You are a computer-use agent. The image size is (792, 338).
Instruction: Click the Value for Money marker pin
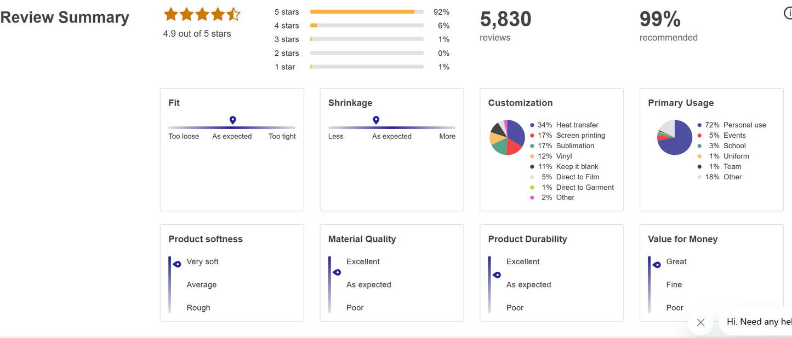657,265
